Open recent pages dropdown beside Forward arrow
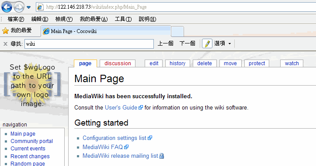The height and width of the screenshot is (166, 316). click(28, 7)
